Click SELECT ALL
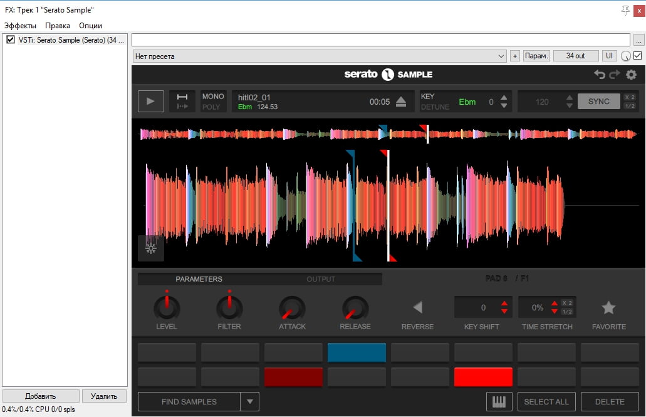The height and width of the screenshot is (417, 646). pyautogui.click(x=546, y=401)
